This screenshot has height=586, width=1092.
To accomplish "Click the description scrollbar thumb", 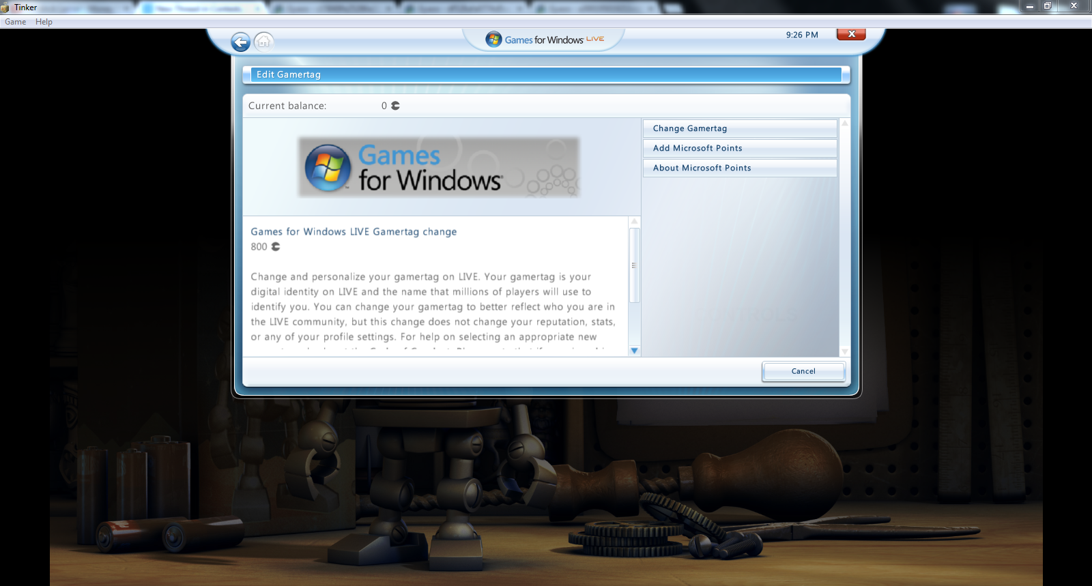I will click(x=634, y=265).
